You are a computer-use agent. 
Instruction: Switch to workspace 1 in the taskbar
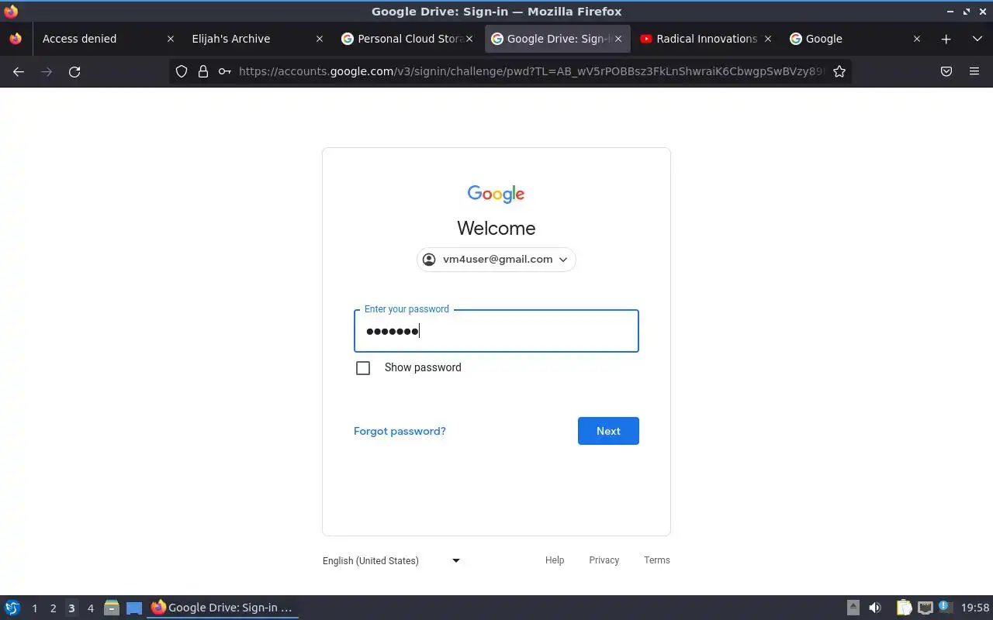pos(34,608)
